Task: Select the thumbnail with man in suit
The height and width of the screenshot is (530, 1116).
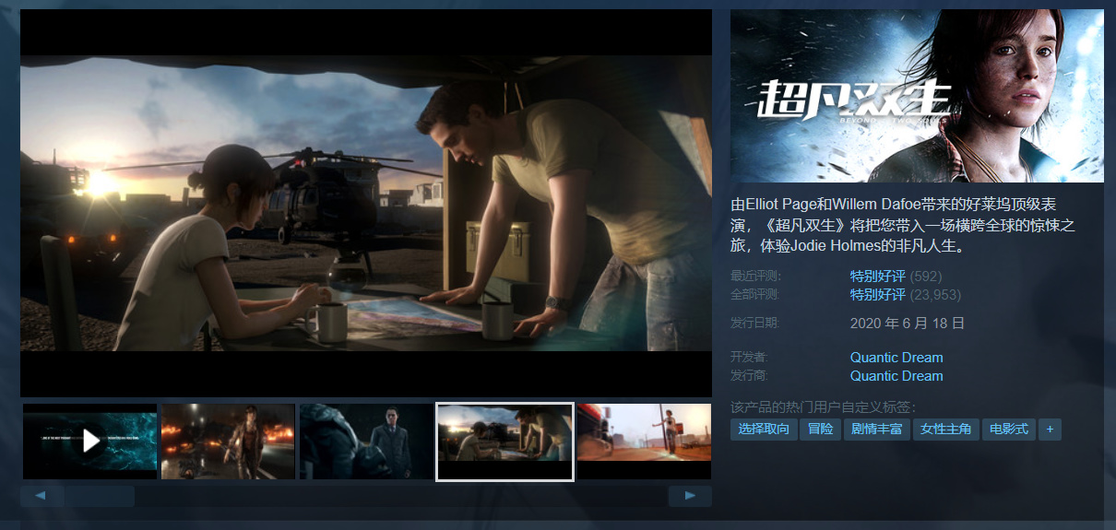Action: coord(366,442)
